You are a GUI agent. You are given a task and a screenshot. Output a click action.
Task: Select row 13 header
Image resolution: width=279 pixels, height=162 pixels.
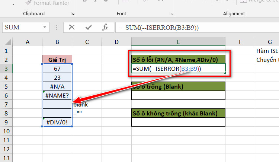pyautogui.click(x=6, y=158)
